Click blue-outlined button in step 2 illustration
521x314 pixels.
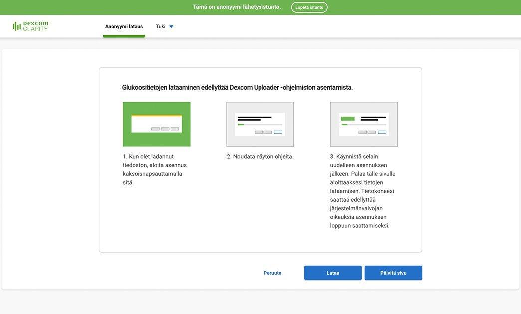click(278, 132)
